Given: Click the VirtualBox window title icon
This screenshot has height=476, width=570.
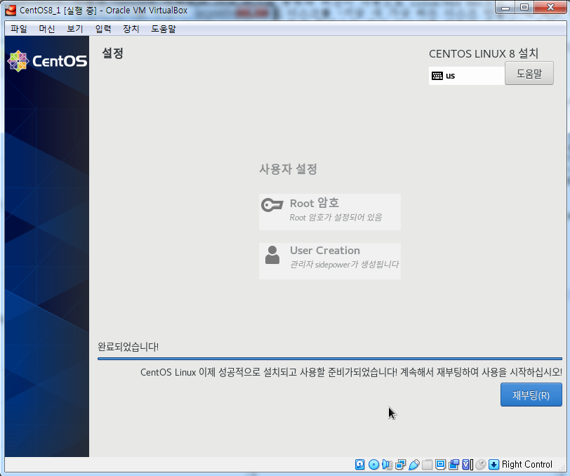Looking at the screenshot, I should (x=11, y=11).
